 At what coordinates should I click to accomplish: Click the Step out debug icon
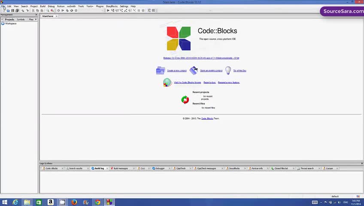coord(126,10)
